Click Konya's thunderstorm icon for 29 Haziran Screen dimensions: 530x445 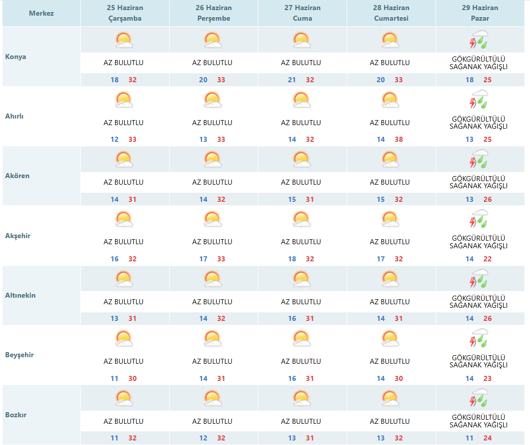click(x=479, y=39)
